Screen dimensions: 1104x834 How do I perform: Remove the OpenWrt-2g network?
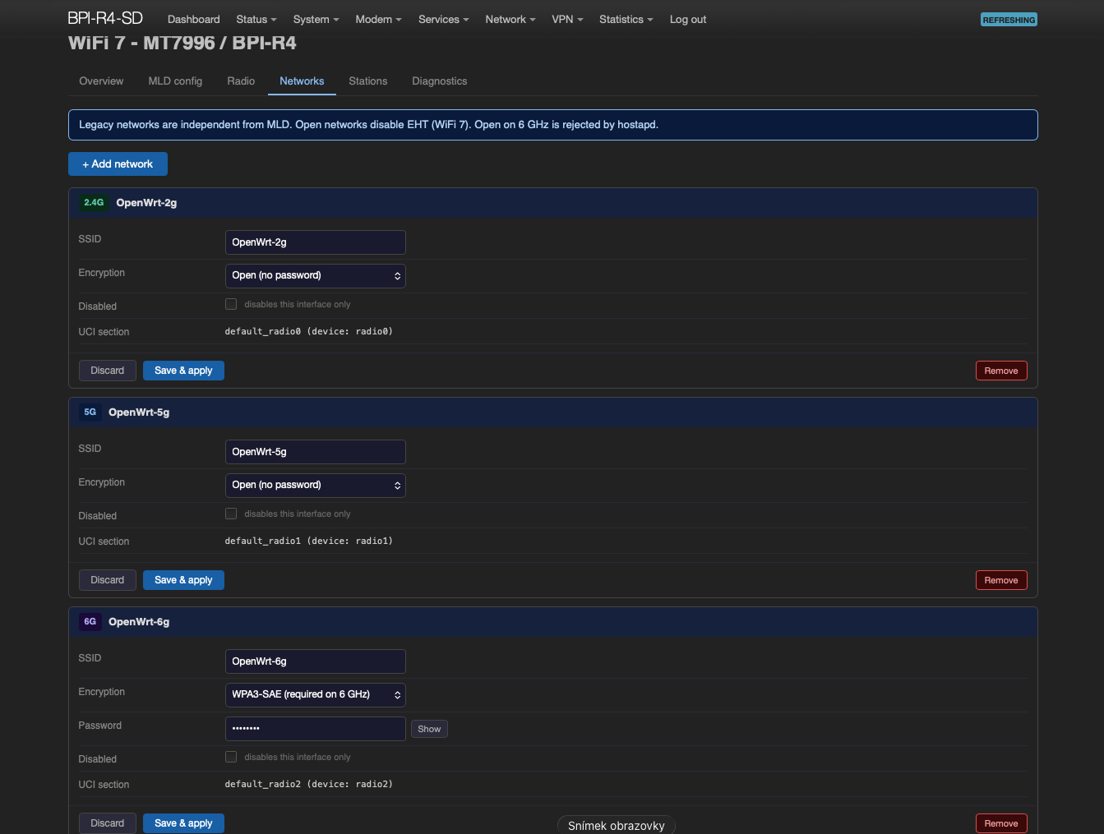1001,371
